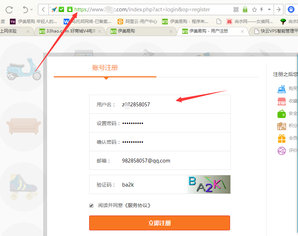
Task: Open the QR code icon in address bar
Action: pyautogui.click(x=236, y=10)
